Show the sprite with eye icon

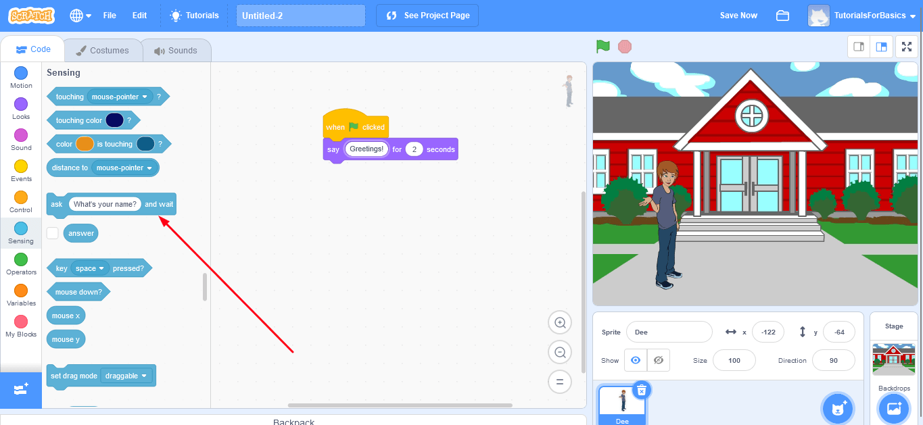pos(636,360)
